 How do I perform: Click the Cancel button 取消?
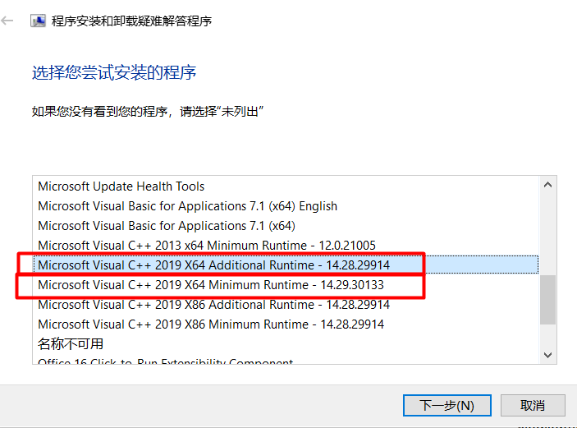(x=533, y=405)
